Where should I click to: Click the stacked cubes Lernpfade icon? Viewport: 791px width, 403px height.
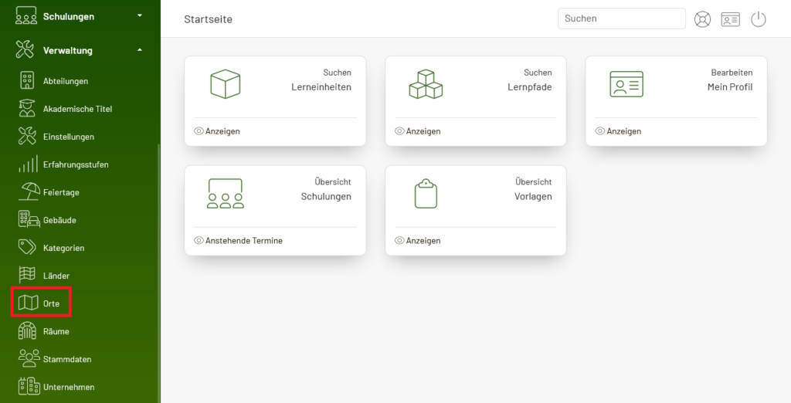[426, 83]
